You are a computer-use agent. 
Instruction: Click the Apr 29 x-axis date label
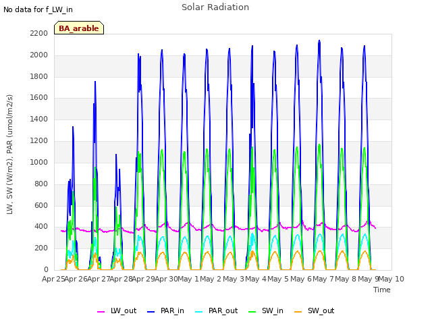pos(144,279)
